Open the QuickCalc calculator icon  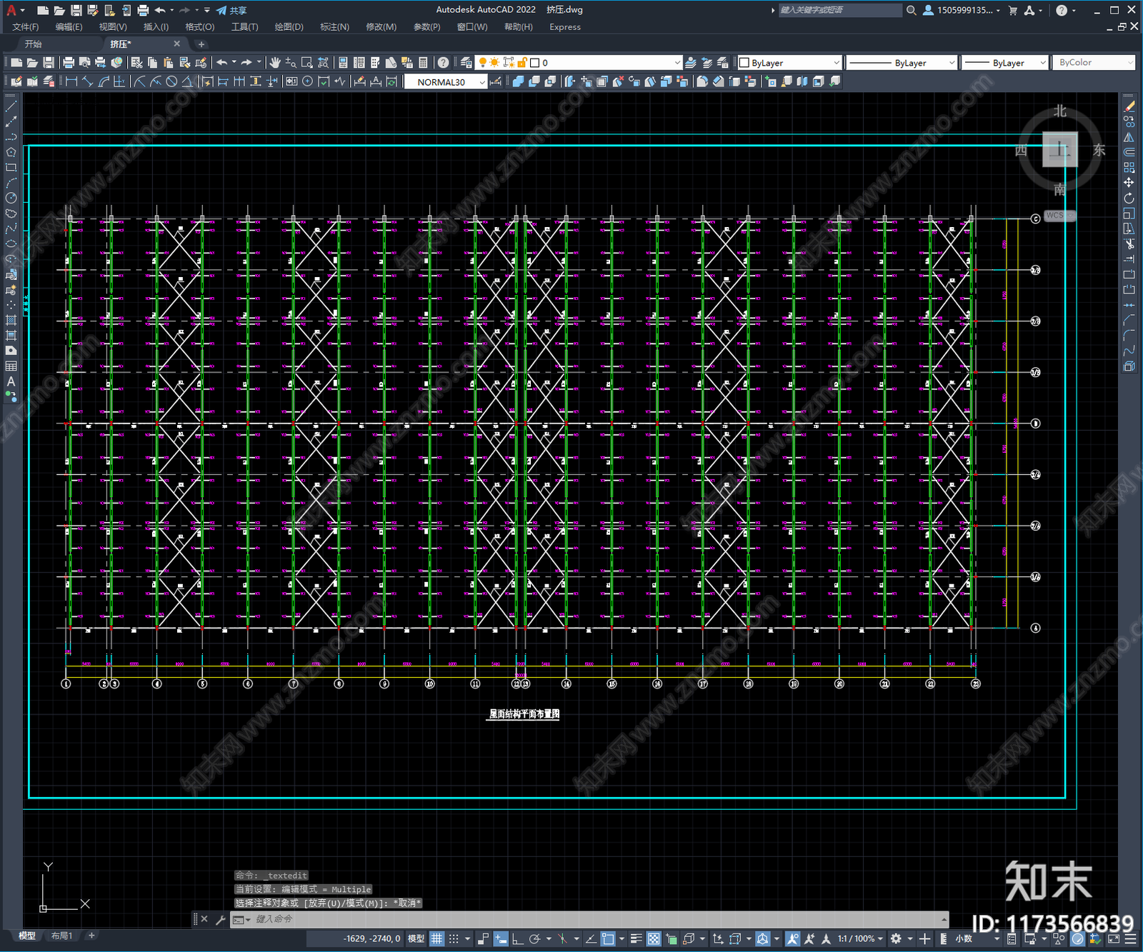click(x=423, y=63)
